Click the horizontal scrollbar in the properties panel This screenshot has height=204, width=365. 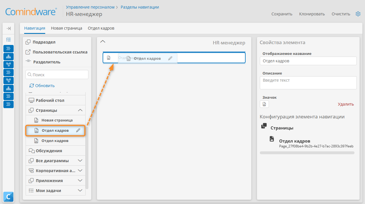pos(307,153)
